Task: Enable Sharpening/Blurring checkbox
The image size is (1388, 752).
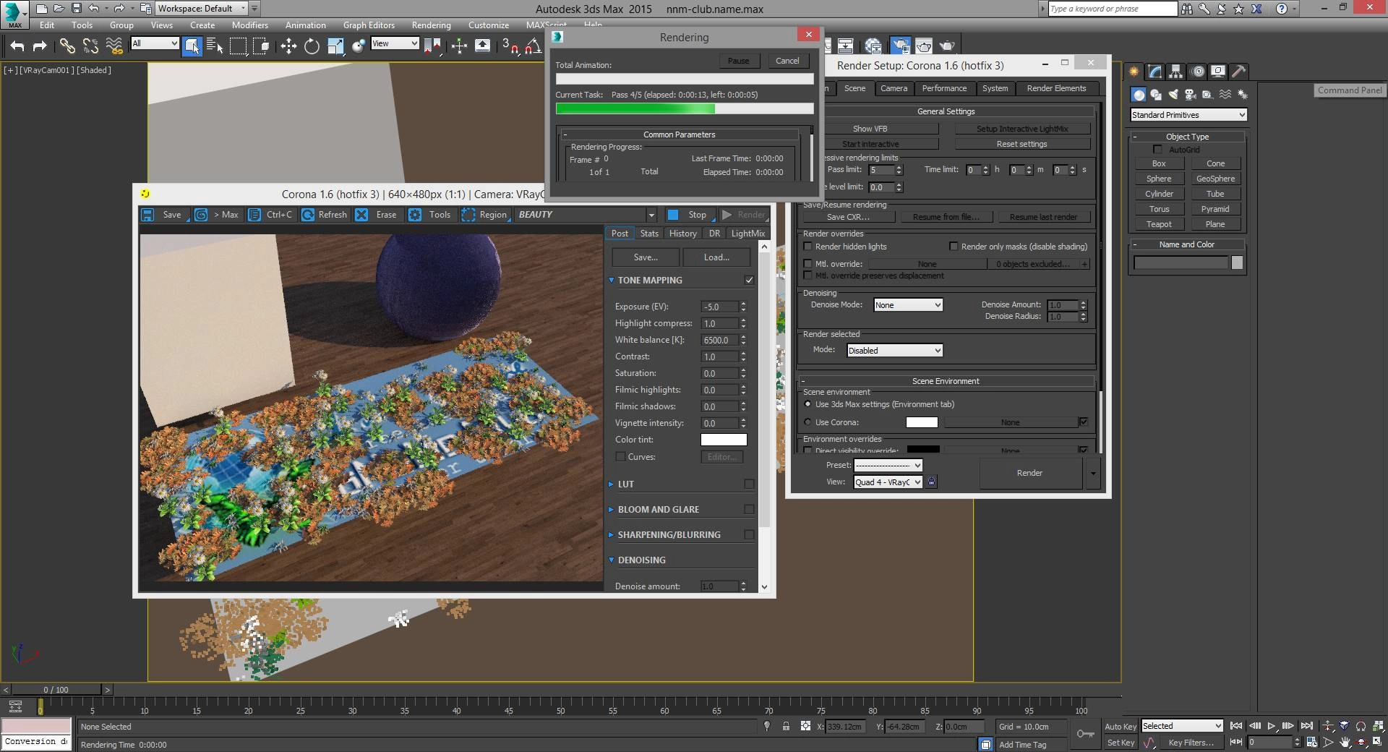Action: [749, 535]
